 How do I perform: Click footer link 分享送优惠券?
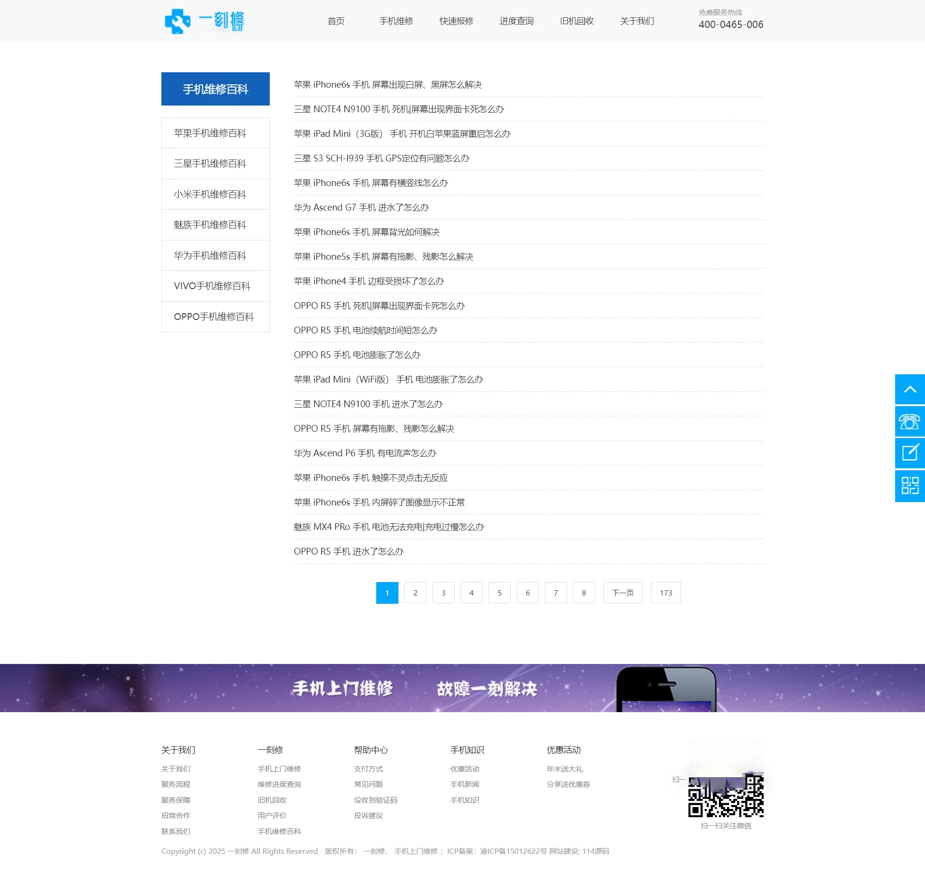click(x=568, y=784)
